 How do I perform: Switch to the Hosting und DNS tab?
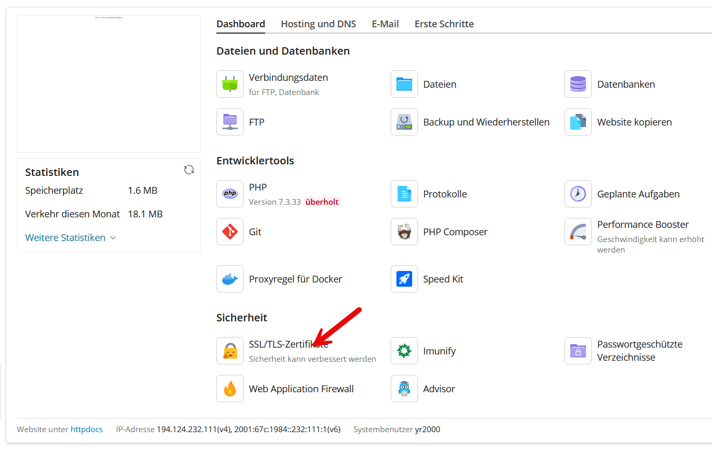click(318, 24)
